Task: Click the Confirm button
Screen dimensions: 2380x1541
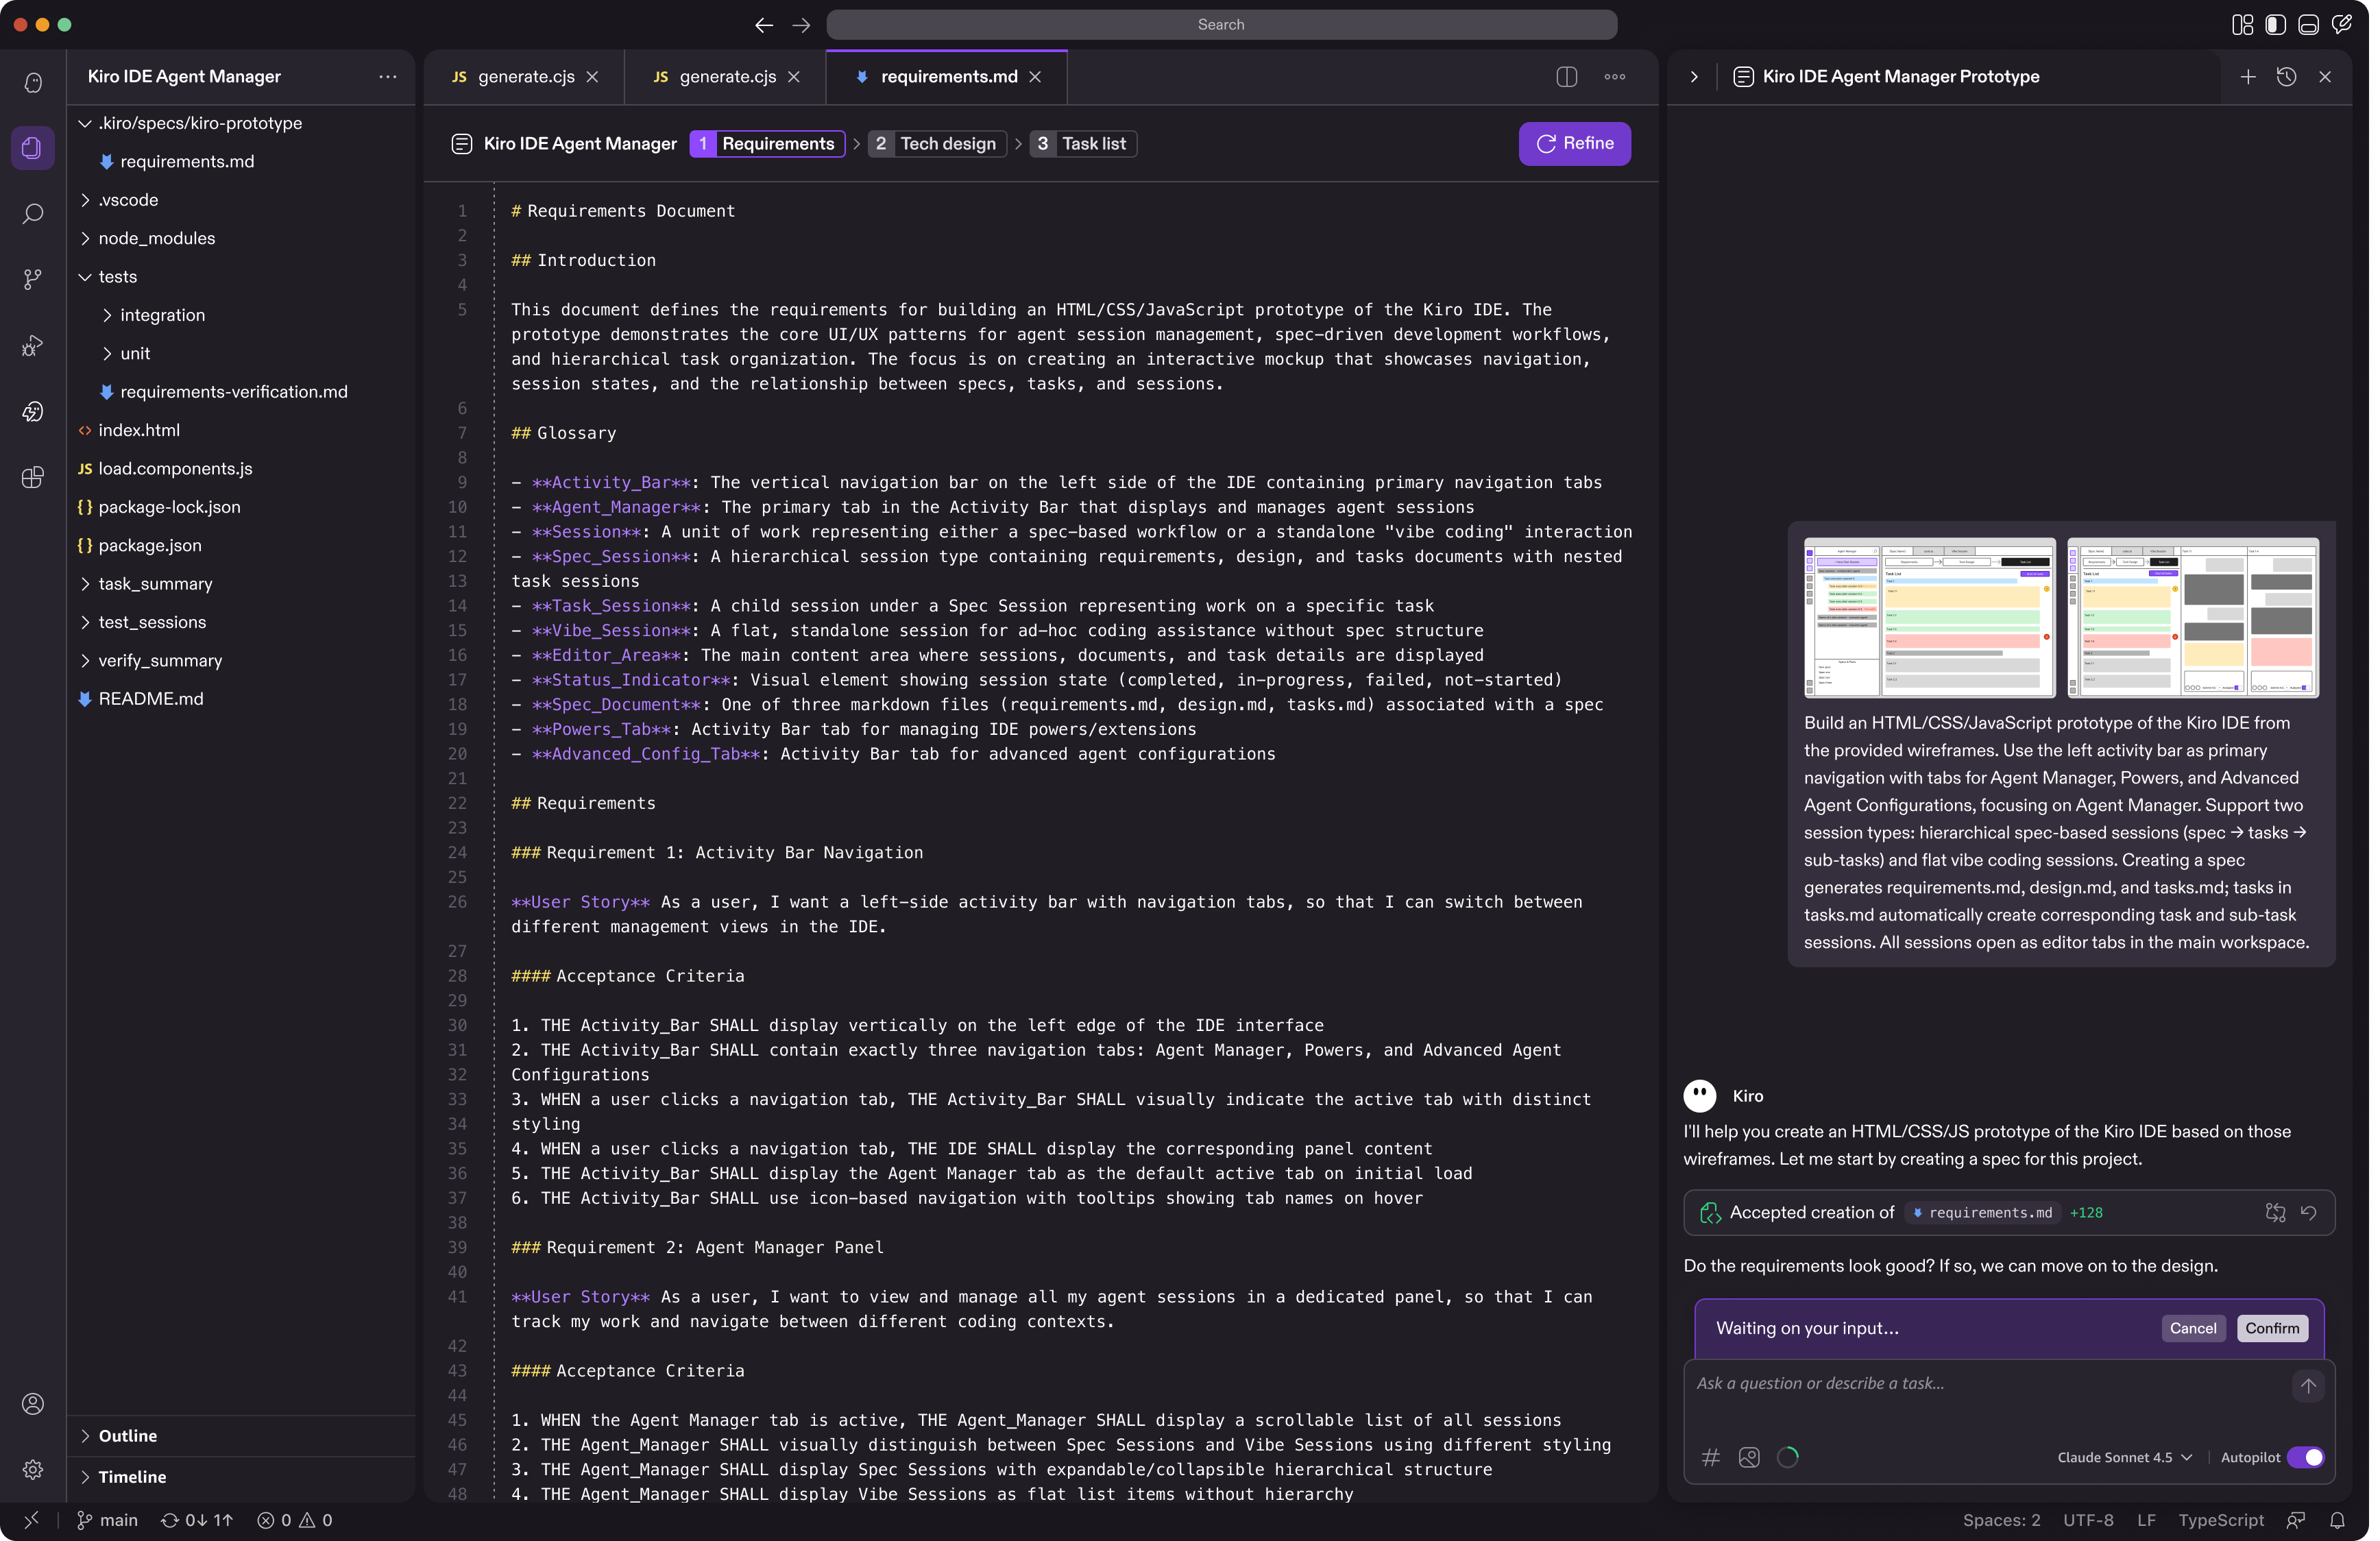Action: pos(2271,1328)
